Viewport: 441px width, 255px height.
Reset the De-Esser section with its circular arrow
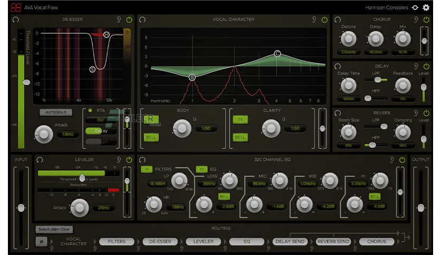coord(16,19)
